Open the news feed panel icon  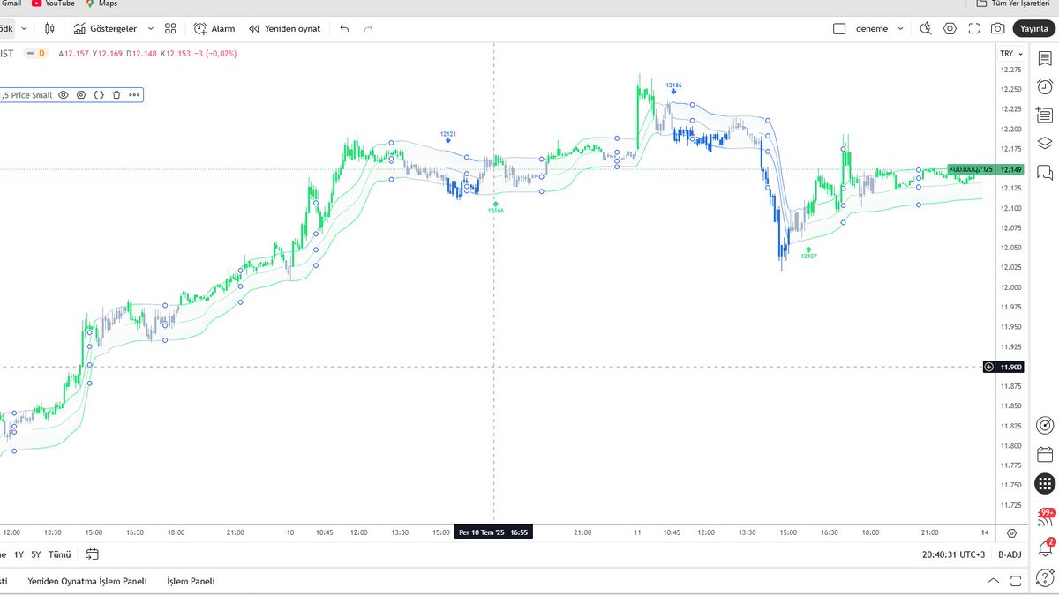1045,115
